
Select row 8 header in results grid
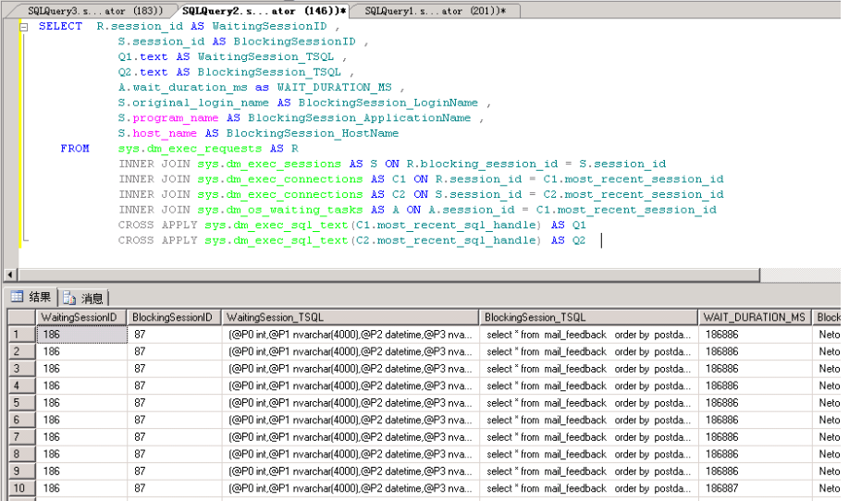(x=21, y=455)
